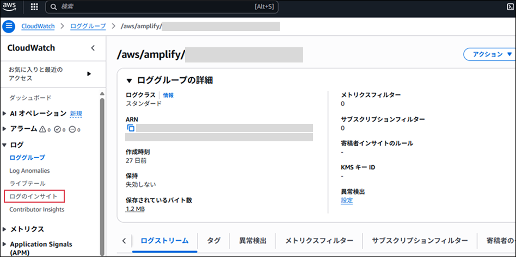Click the 設定 link under 異常検出
516x257 pixels.
tap(347, 200)
